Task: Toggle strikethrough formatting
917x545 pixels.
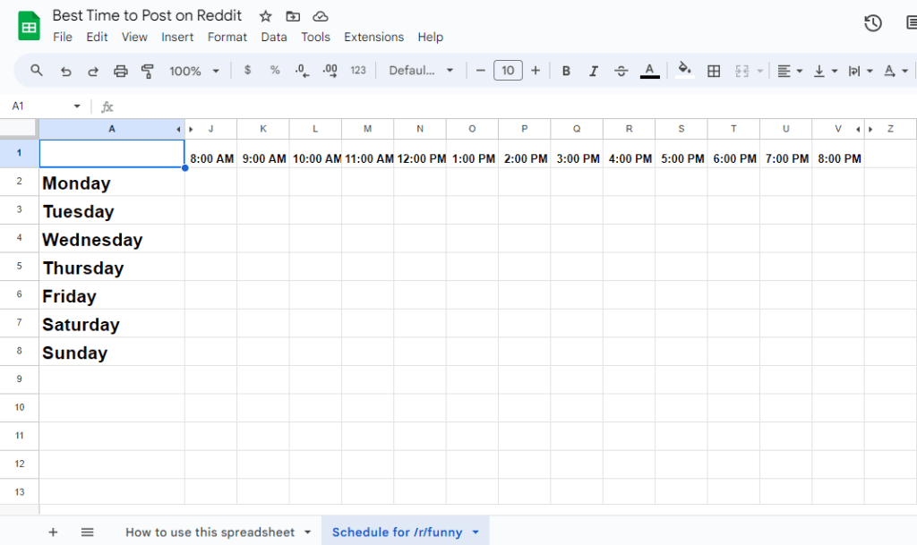Action: tap(621, 70)
